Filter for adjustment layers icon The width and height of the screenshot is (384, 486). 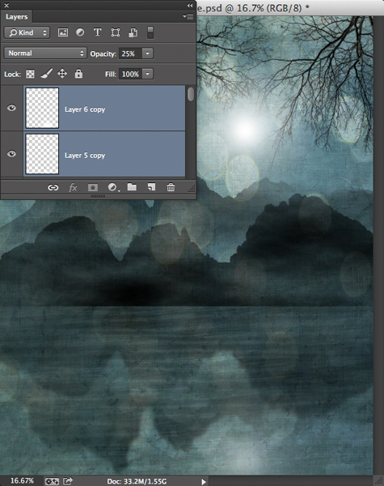(80, 32)
